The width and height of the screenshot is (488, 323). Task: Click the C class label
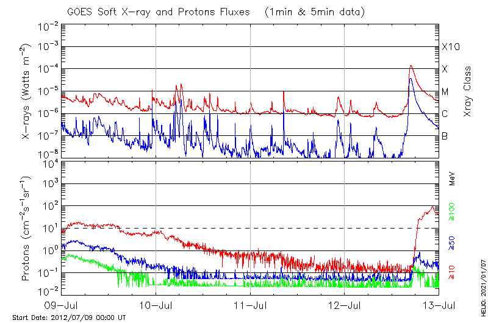click(445, 114)
